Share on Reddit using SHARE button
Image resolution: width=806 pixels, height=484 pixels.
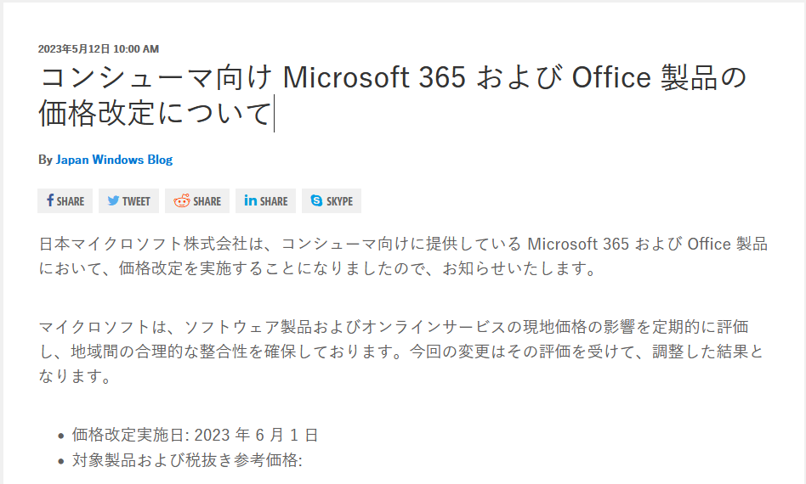click(197, 200)
